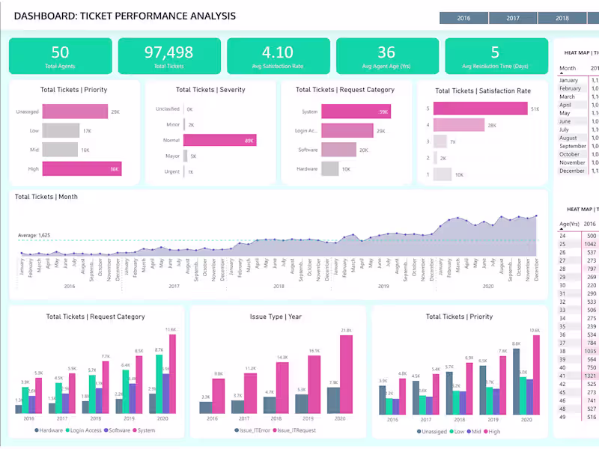Click the Unassigned legend marker

pos(419,432)
